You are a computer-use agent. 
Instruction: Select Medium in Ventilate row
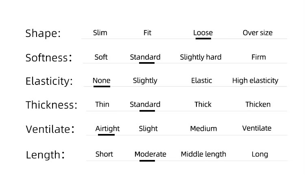pos(203,128)
